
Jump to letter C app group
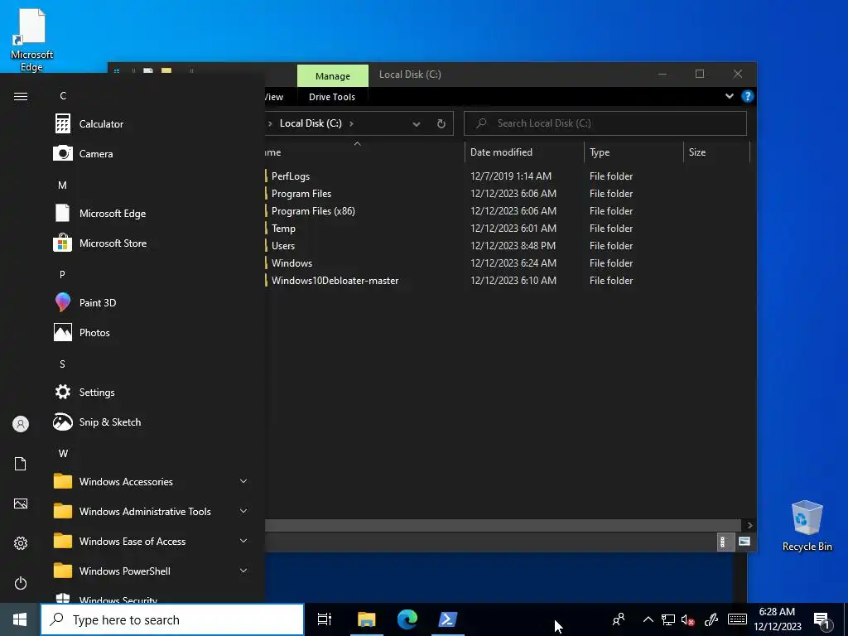coord(63,96)
